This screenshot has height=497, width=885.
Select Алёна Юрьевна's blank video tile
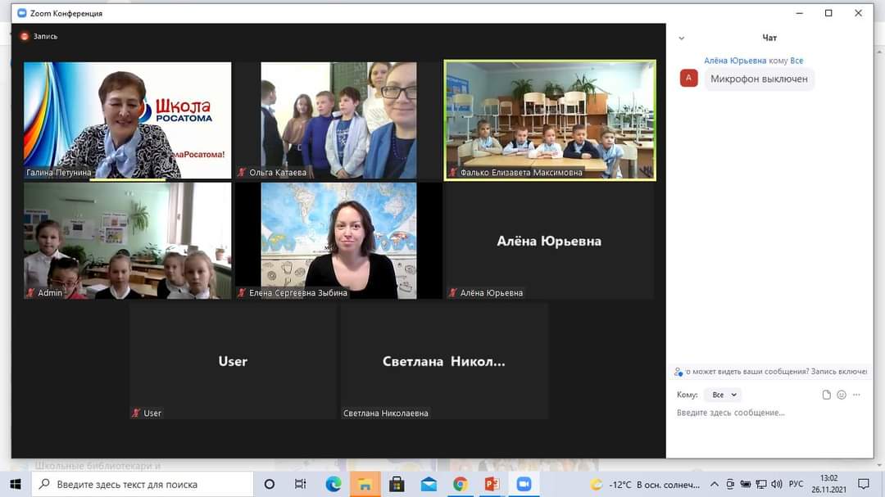pos(551,241)
